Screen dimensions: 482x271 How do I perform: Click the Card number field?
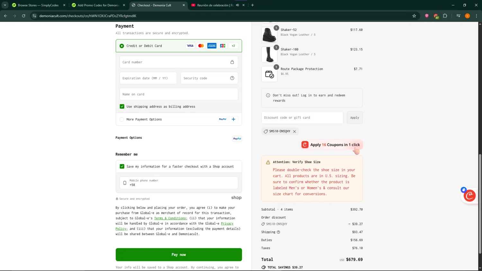(179, 62)
